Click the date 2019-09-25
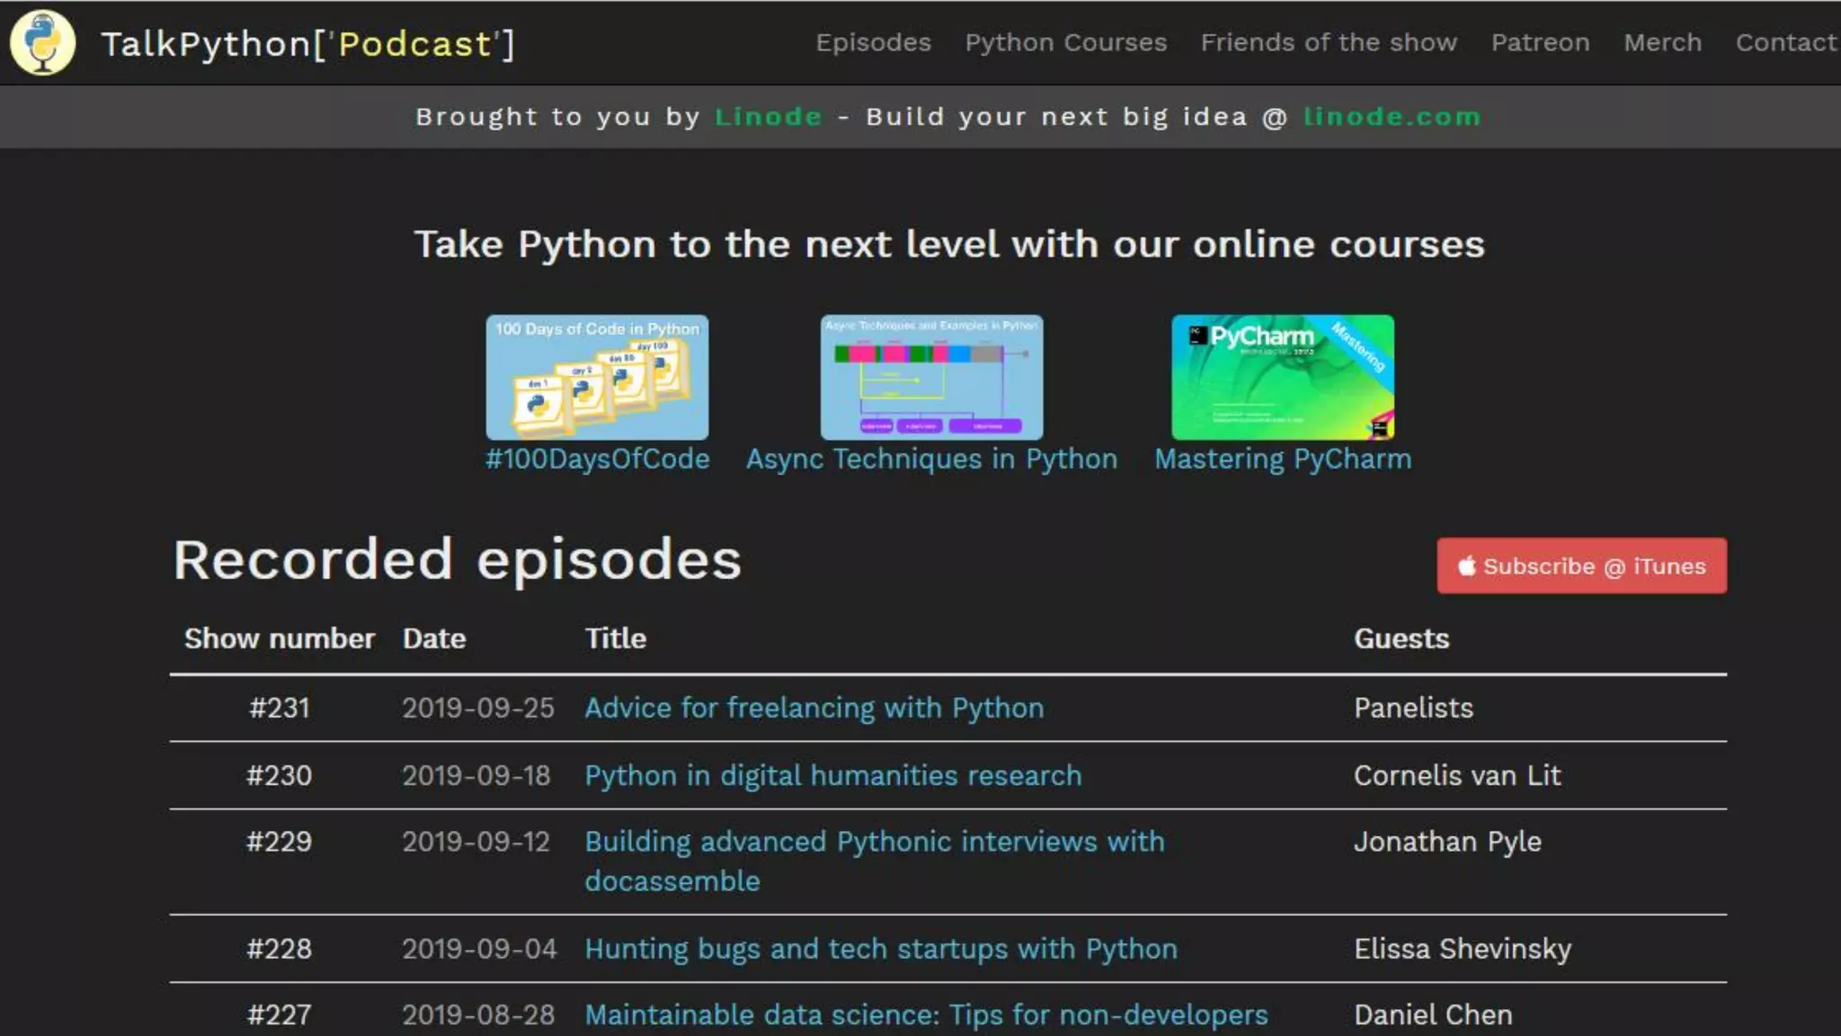This screenshot has width=1841, height=1036. point(478,708)
